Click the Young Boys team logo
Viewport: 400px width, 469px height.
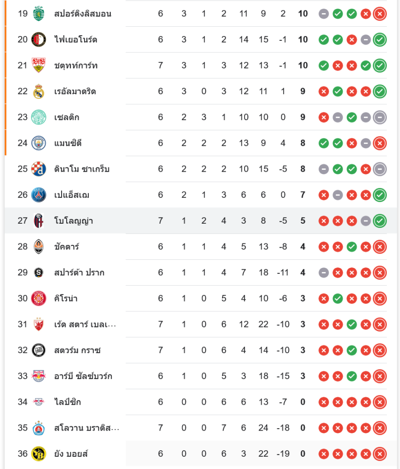(x=38, y=454)
